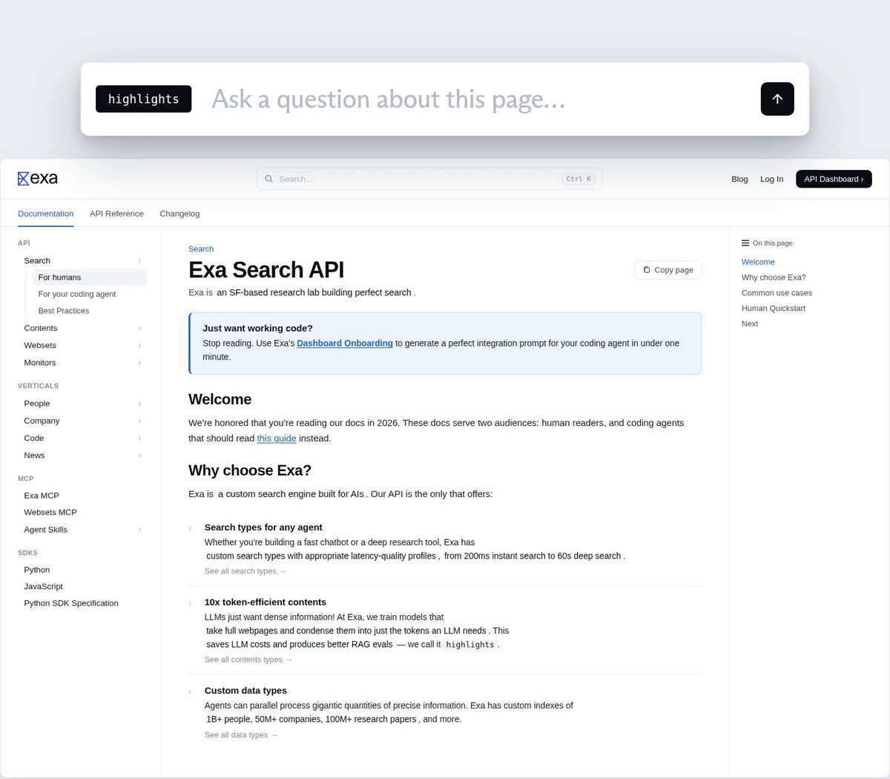
Task: Jump to Why choose Exa? section
Action: tap(774, 277)
